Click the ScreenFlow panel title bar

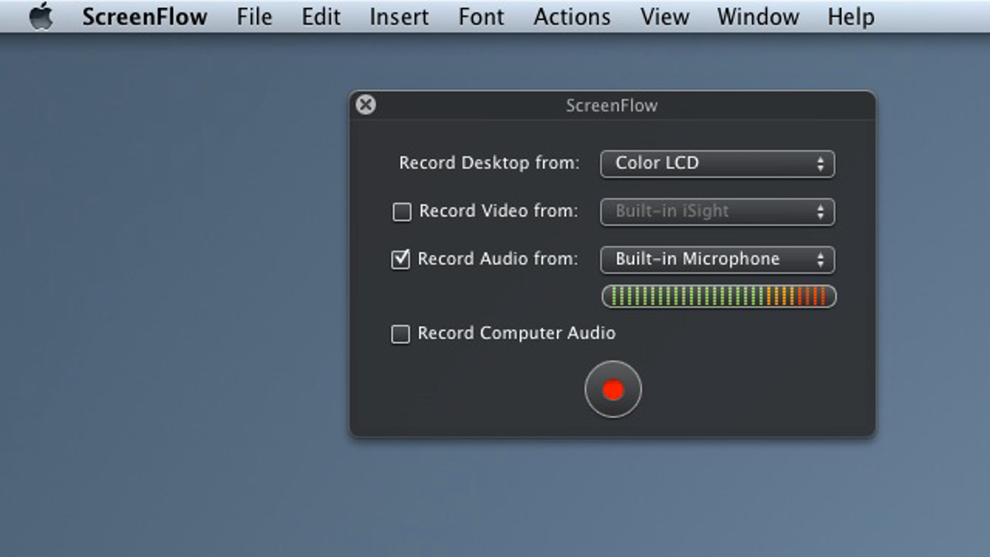click(x=612, y=105)
